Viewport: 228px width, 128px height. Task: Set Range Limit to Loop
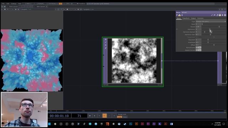point(120,117)
